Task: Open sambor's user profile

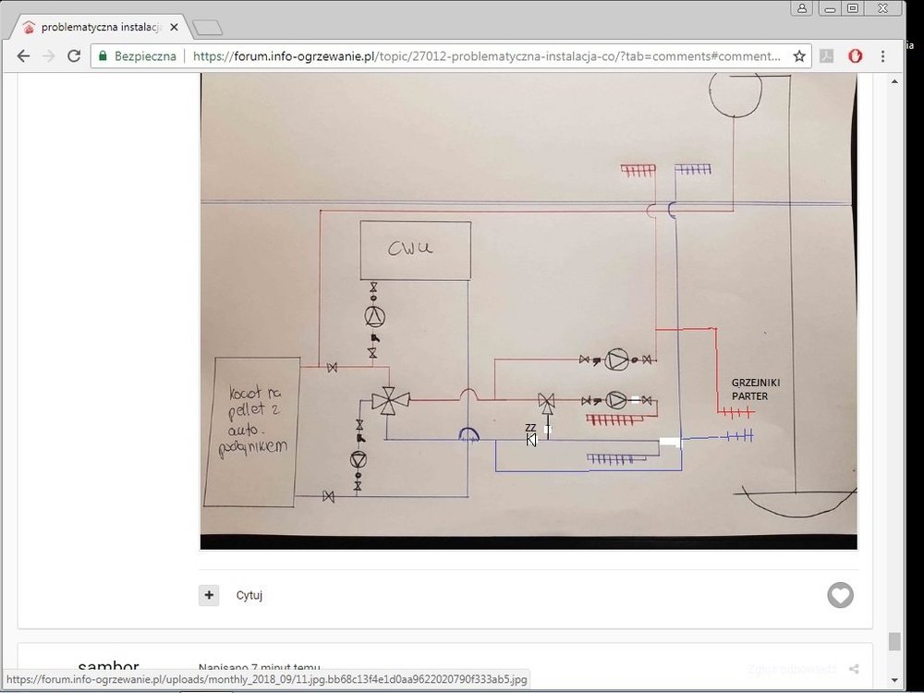Action: tap(108, 667)
